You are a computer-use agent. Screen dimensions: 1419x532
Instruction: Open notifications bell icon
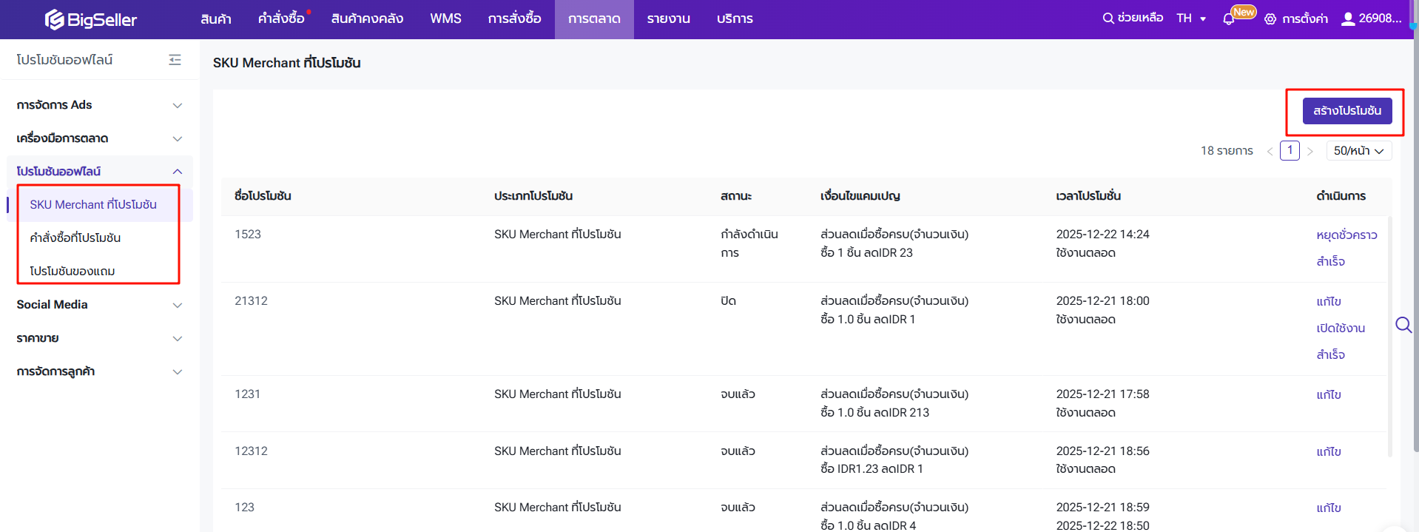[x=1228, y=19]
